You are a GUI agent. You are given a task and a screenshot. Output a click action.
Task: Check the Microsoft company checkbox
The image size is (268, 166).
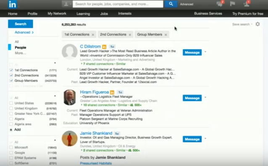pyautogui.click(x=11, y=148)
